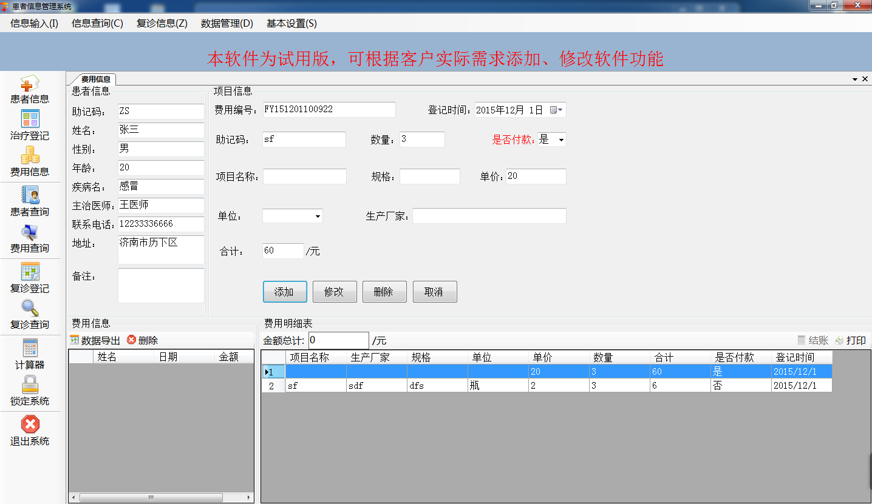Click the 退出系统 red X icon

(30, 424)
